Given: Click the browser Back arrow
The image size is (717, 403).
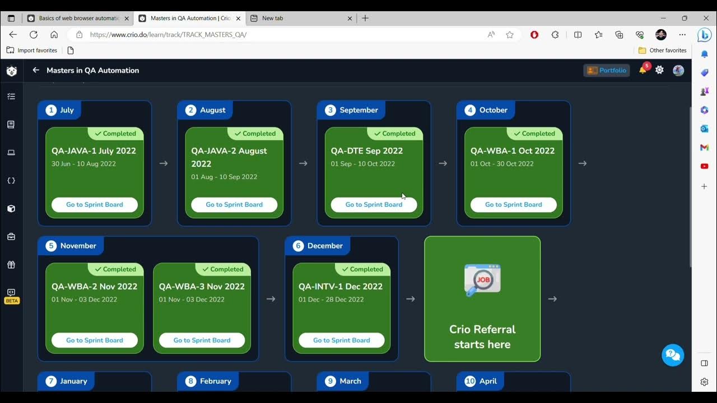Looking at the screenshot, I should 13,35.
